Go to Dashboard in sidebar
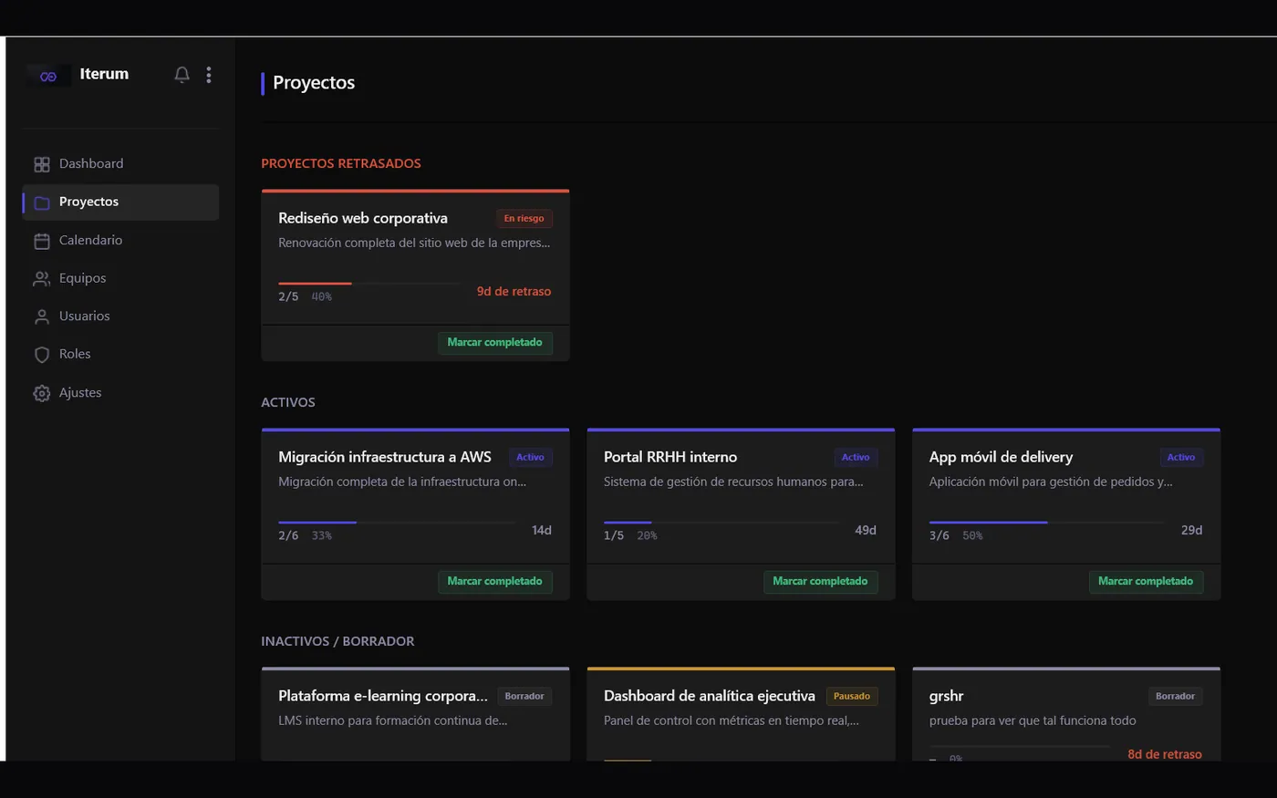Screen dimensions: 1277x798 coord(120,164)
